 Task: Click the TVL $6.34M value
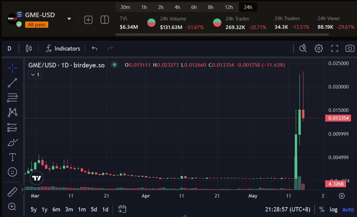pyautogui.click(x=129, y=27)
